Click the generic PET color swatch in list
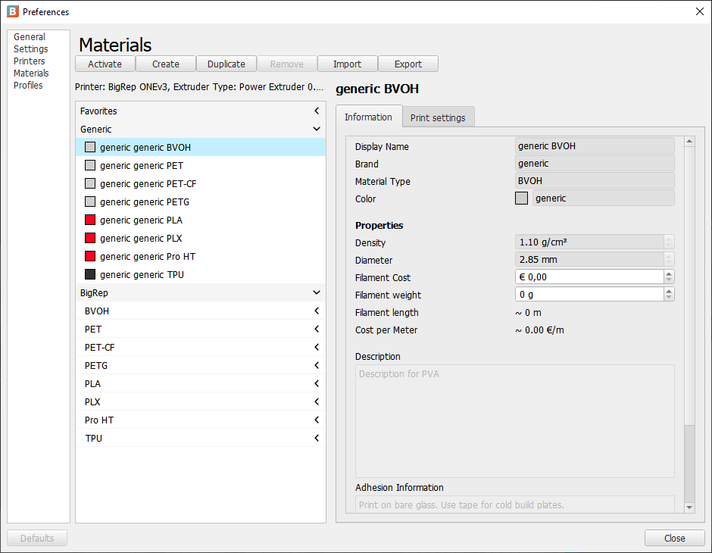The image size is (712, 553). (x=90, y=165)
